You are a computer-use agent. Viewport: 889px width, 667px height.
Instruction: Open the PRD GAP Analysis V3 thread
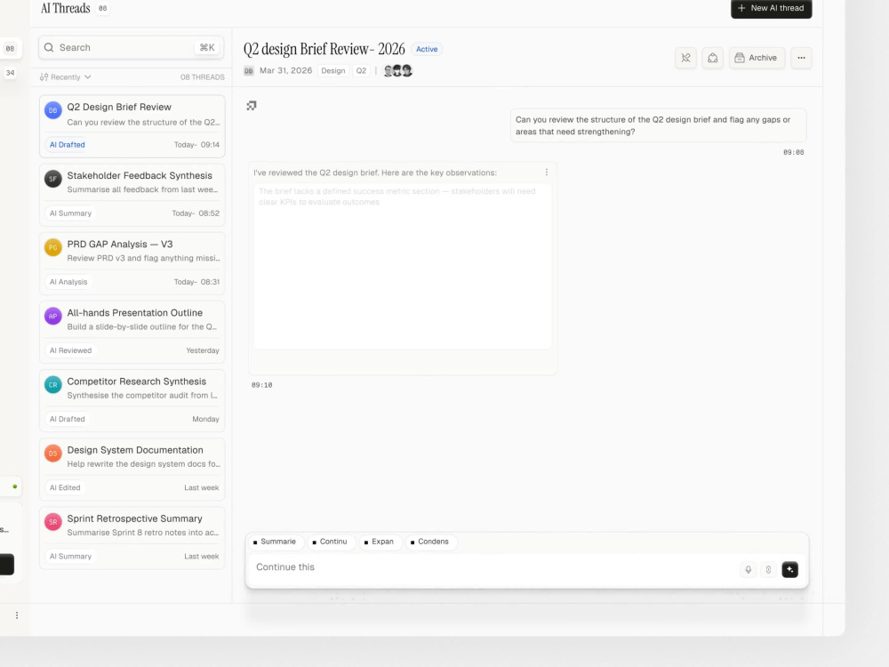click(132, 263)
